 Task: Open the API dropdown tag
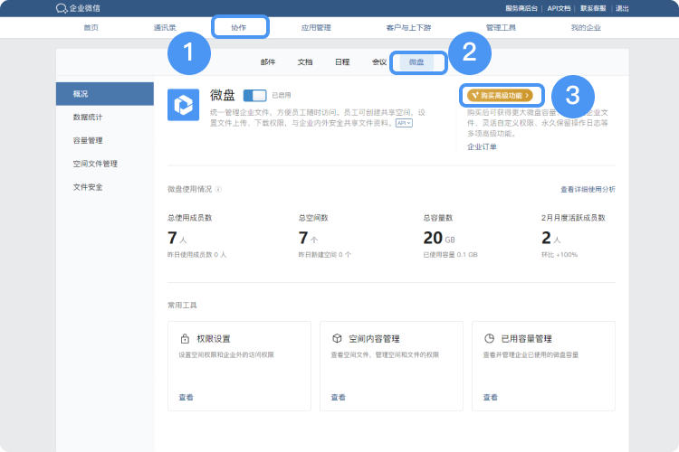[x=404, y=123]
